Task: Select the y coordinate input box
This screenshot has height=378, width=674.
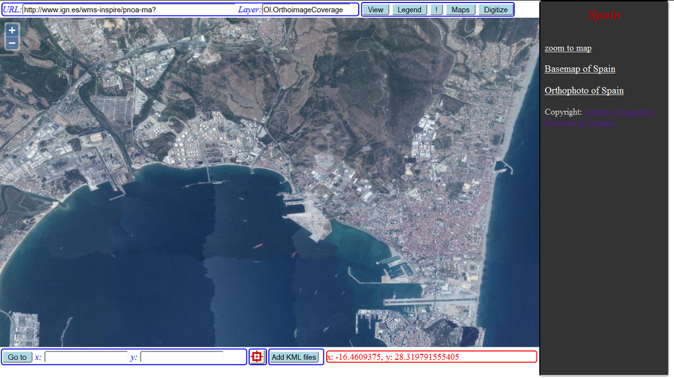Action: click(182, 357)
